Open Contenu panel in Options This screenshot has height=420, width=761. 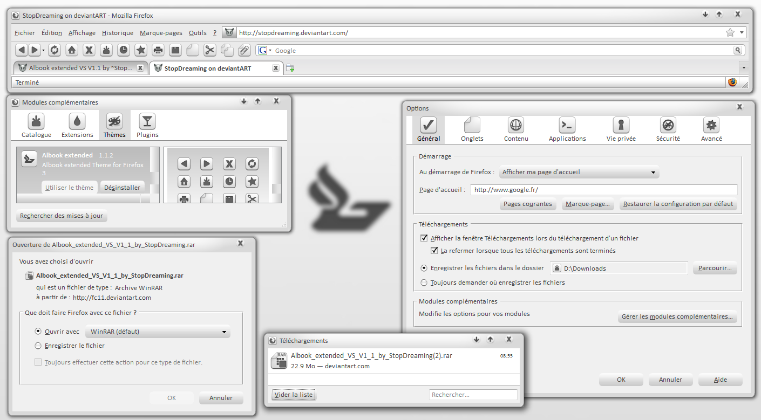click(x=516, y=129)
